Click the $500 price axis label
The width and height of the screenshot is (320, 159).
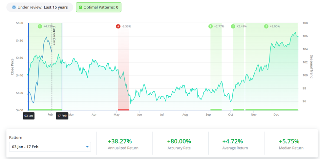[20, 23]
